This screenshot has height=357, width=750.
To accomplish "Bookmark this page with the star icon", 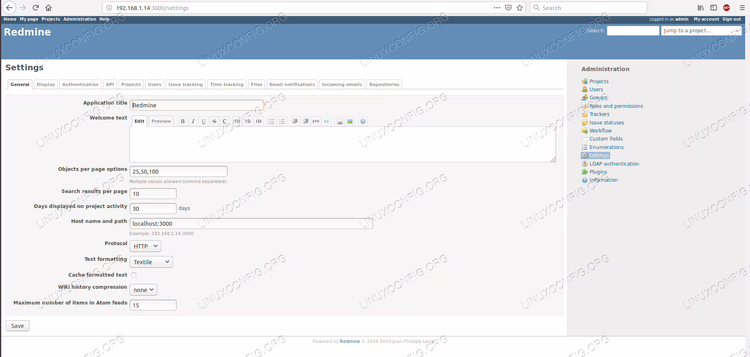I will [520, 8].
